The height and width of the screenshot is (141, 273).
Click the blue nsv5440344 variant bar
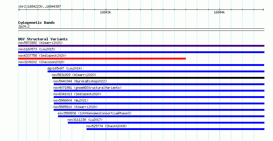coord(159,84)
